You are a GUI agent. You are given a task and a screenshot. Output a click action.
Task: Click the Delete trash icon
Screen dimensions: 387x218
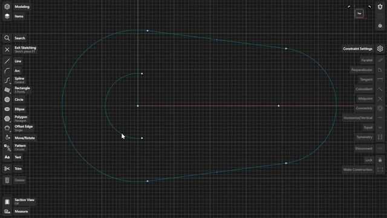tap(7, 180)
